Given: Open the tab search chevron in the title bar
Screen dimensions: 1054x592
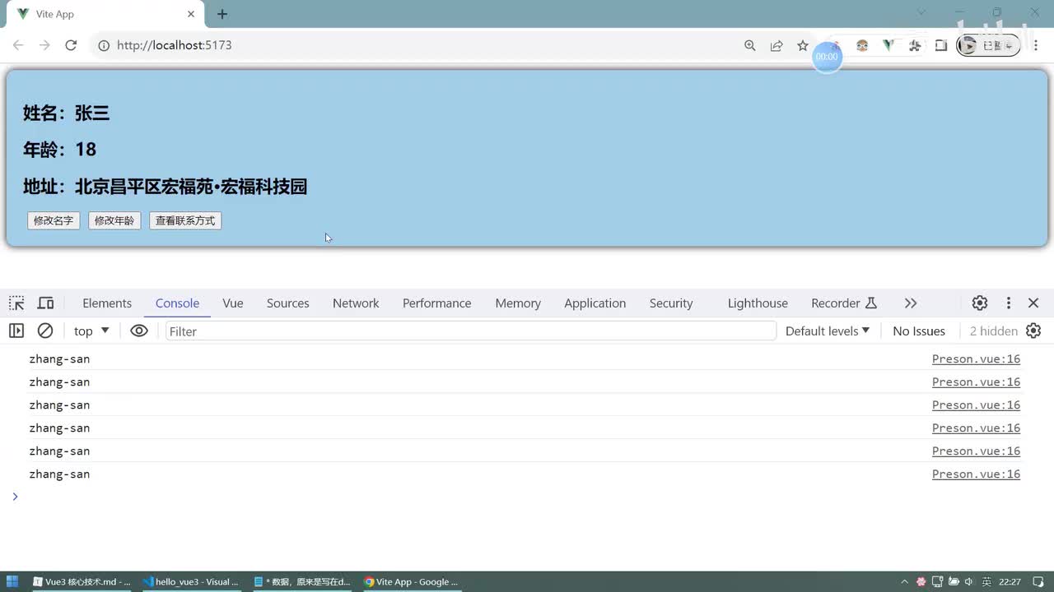Looking at the screenshot, I should (921, 12).
